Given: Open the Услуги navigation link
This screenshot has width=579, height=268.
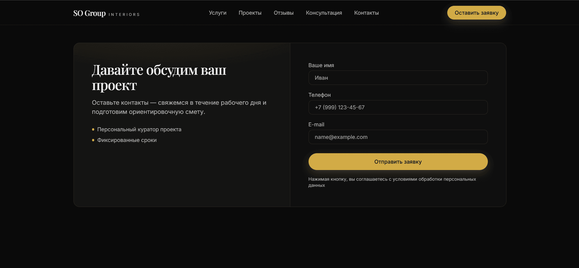Looking at the screenshot, I should 217,13.
